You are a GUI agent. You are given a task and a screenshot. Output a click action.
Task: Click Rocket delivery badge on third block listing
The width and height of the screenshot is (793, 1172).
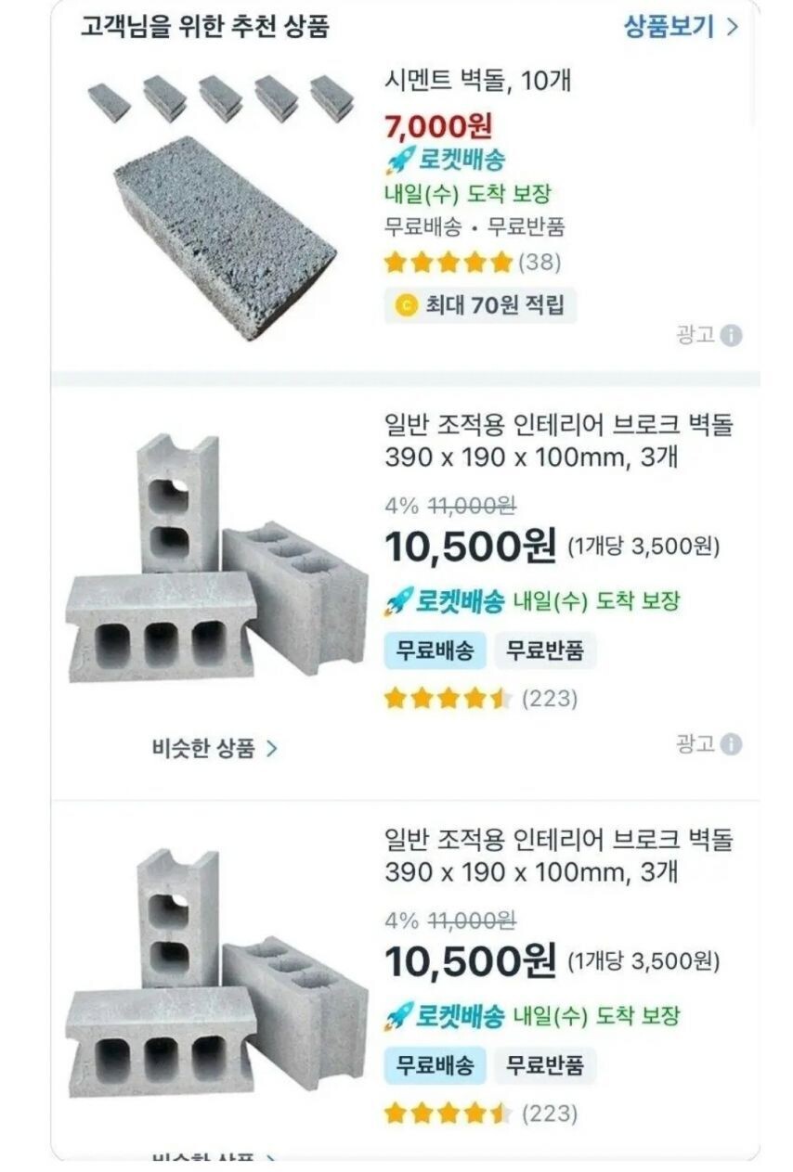[x=446, y=1016]
